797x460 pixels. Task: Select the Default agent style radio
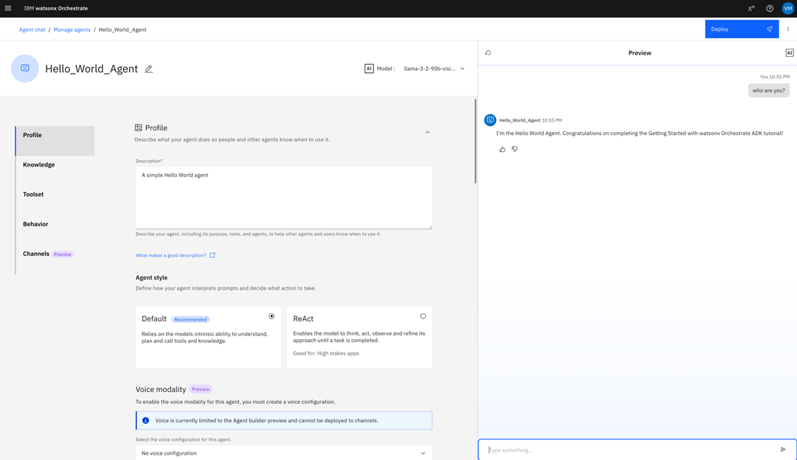point(272,316)
